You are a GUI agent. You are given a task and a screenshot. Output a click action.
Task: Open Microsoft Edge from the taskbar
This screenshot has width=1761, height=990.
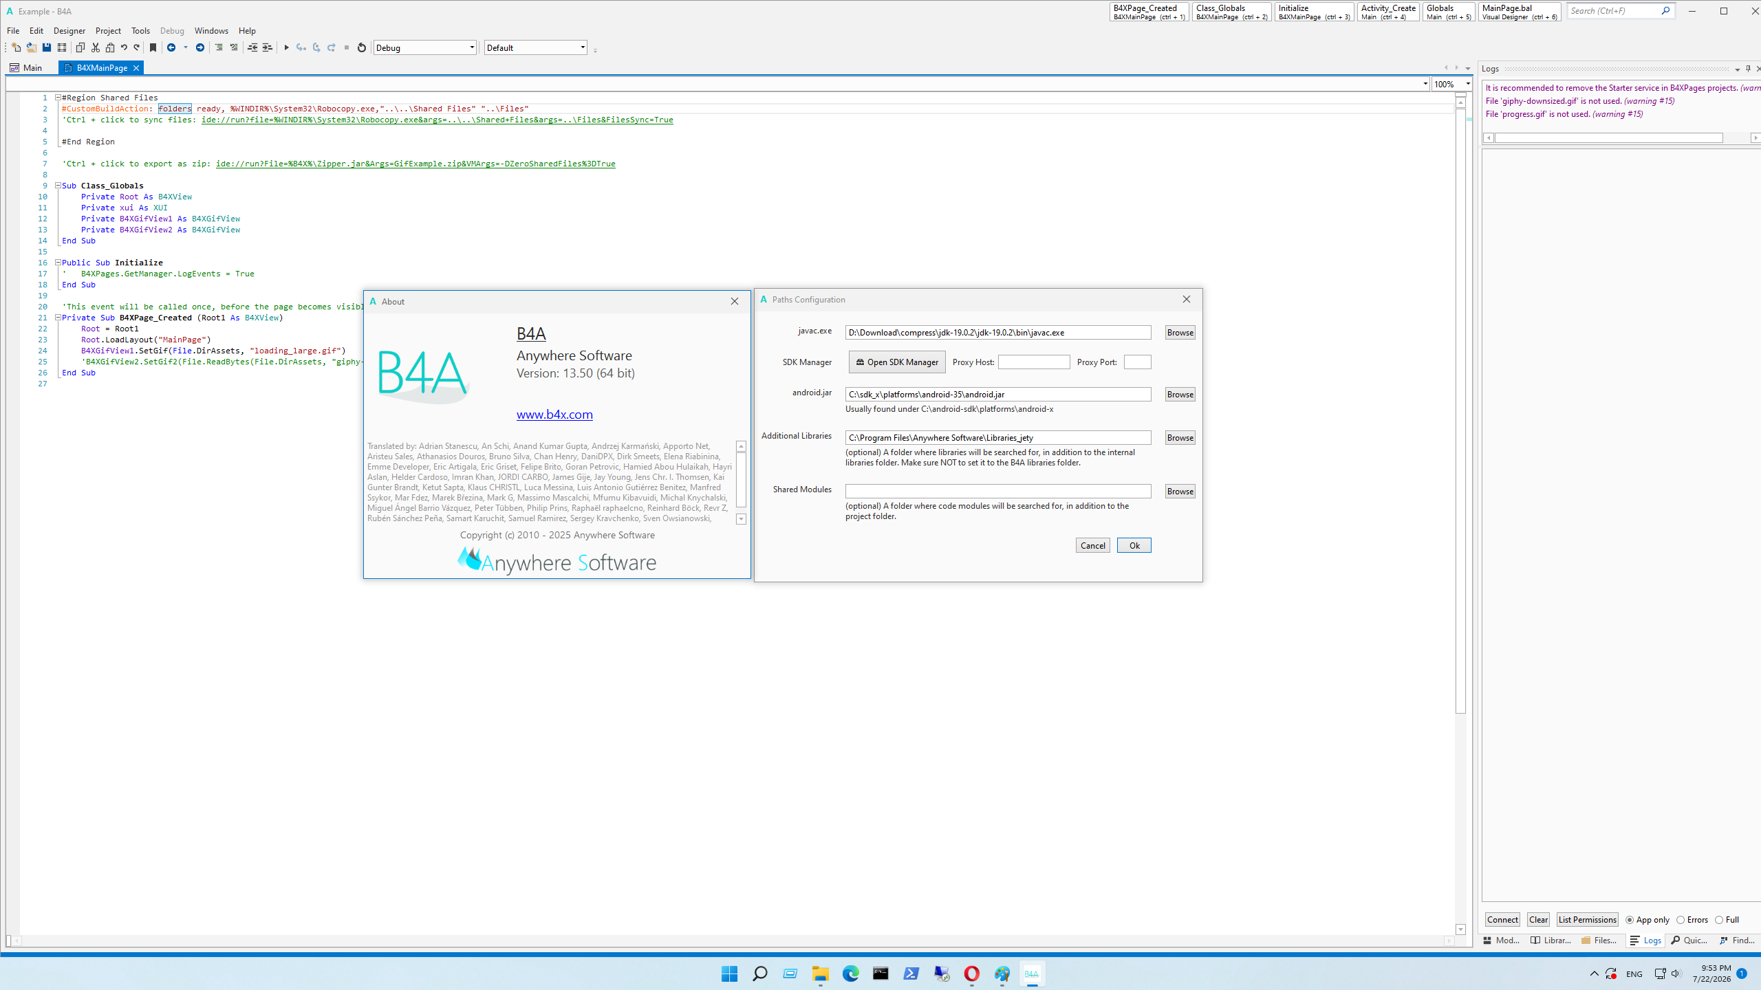click(850, 973)
